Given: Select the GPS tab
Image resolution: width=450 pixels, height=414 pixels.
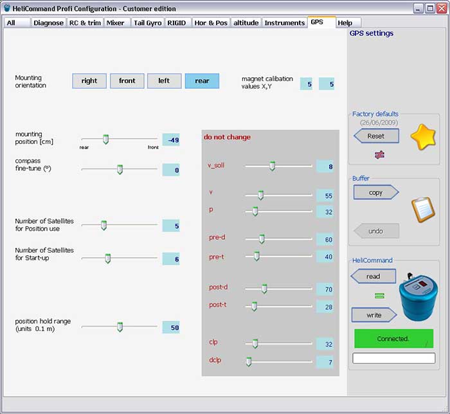Looking at the screenshot, I should (x=321, y=22).
